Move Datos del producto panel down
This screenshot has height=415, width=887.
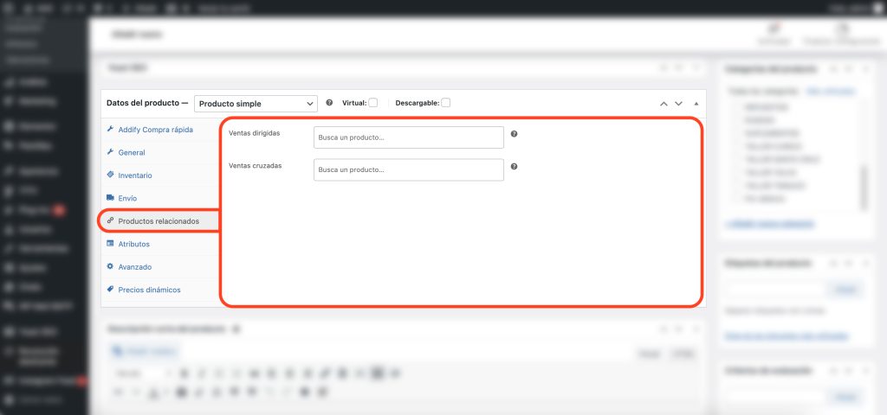pos(679,103)
